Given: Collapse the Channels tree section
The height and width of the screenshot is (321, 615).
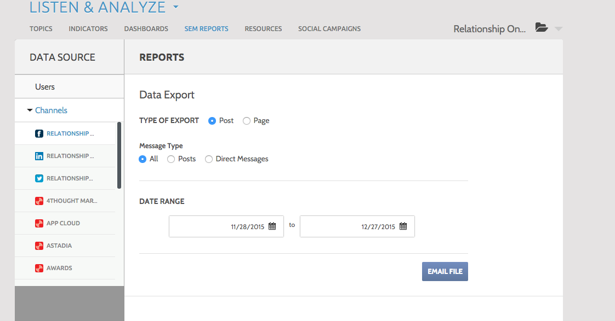Looking at the screenshot, I should coord(30,110).
